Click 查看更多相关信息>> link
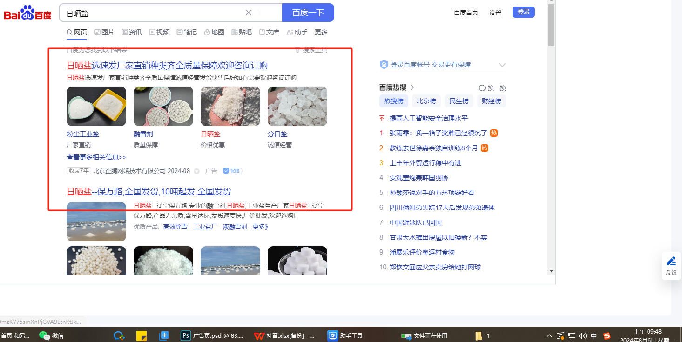Viewport: 682px width, 342px height. coord(96,157)
